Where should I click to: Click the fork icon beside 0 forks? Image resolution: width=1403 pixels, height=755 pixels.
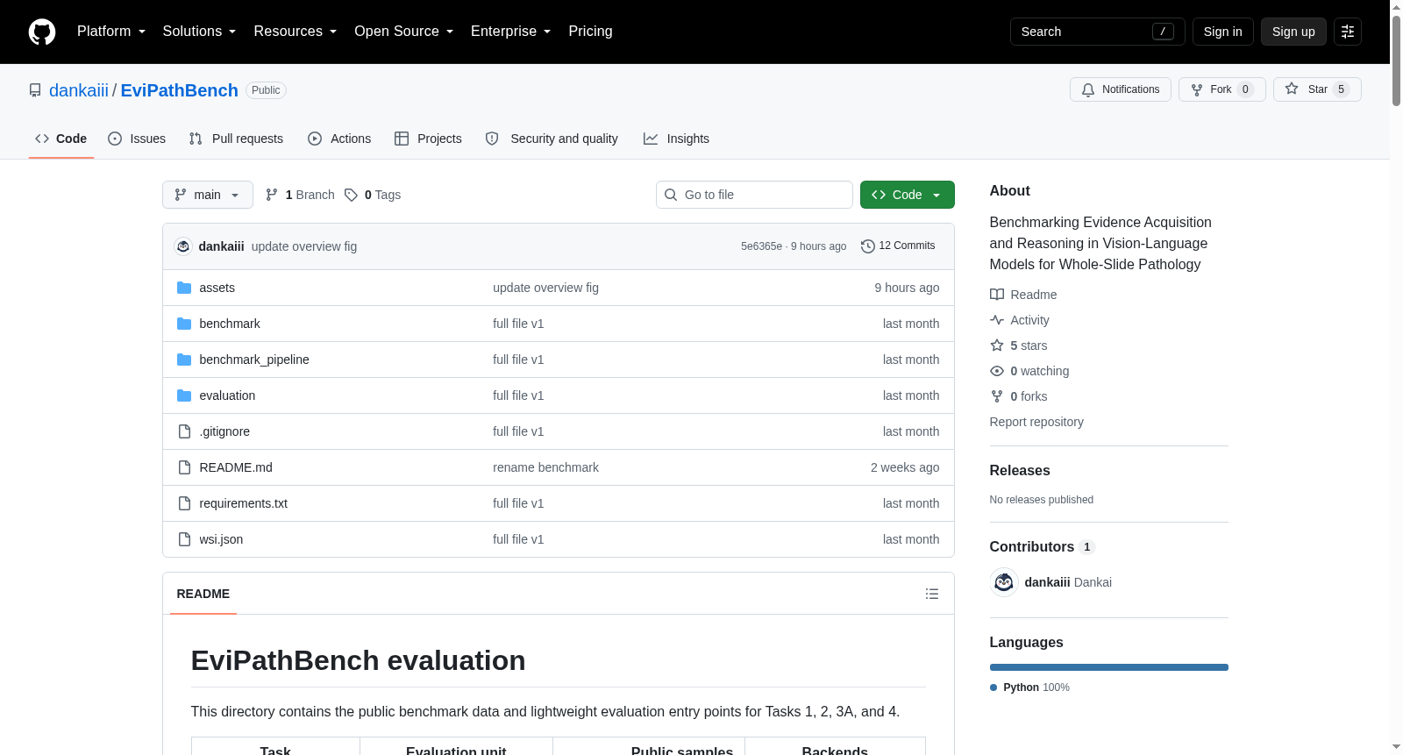point(997,396)
